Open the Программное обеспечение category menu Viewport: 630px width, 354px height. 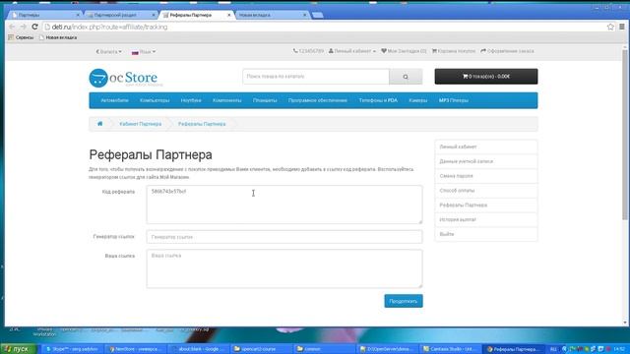317,100
